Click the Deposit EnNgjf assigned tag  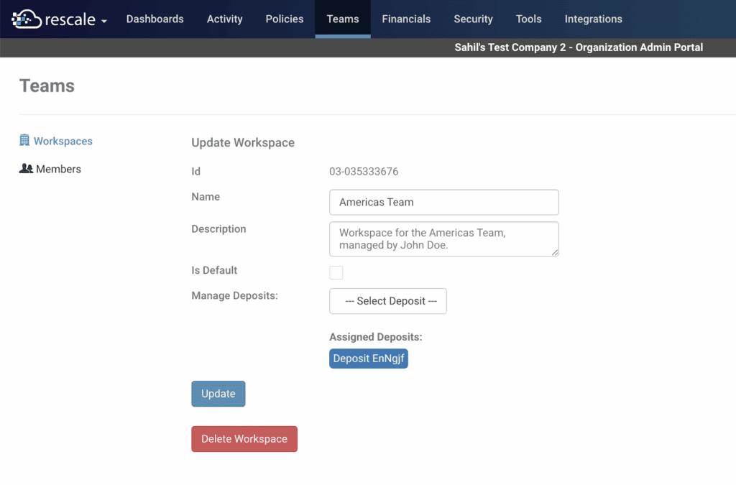pyautogui.click(x=369, y=359)
